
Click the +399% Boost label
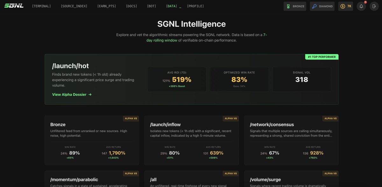(177, 86)
